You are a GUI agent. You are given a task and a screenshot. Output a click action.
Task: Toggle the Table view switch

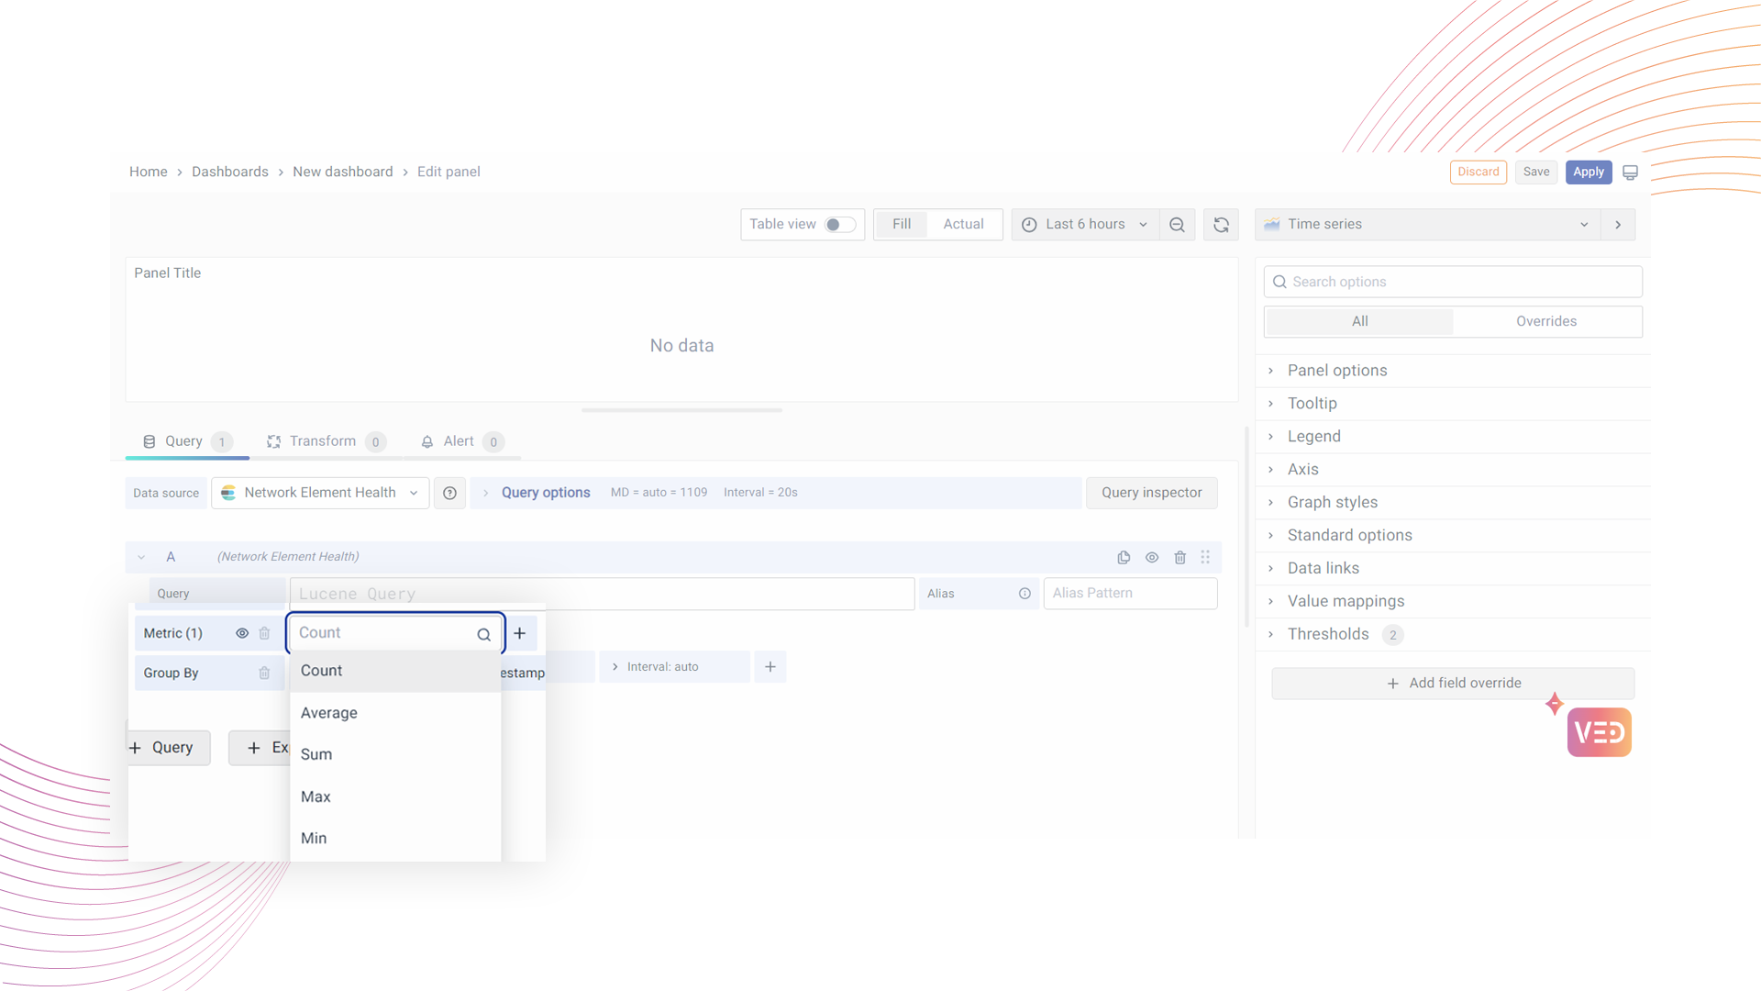tap(839, 225)
